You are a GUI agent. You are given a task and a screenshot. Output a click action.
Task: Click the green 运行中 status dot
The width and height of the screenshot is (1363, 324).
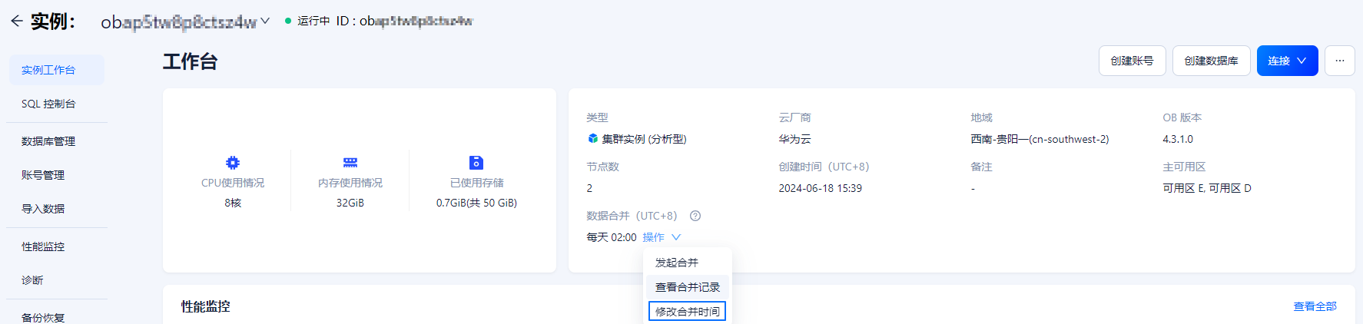[288, 21]
